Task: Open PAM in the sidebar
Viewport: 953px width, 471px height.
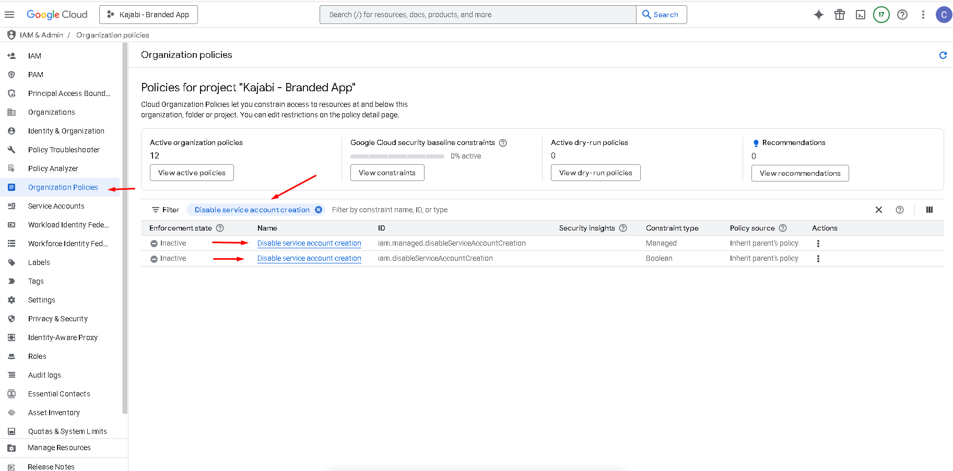Action: click(60, 75)
